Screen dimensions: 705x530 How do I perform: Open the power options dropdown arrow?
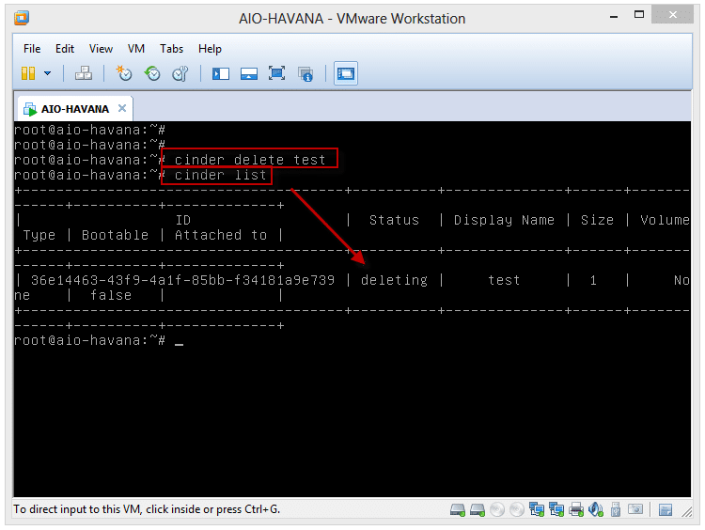(46, 73)
